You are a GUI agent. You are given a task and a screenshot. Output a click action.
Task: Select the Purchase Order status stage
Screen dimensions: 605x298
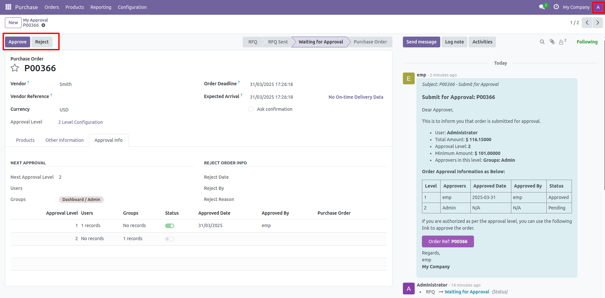coord(370,42)
